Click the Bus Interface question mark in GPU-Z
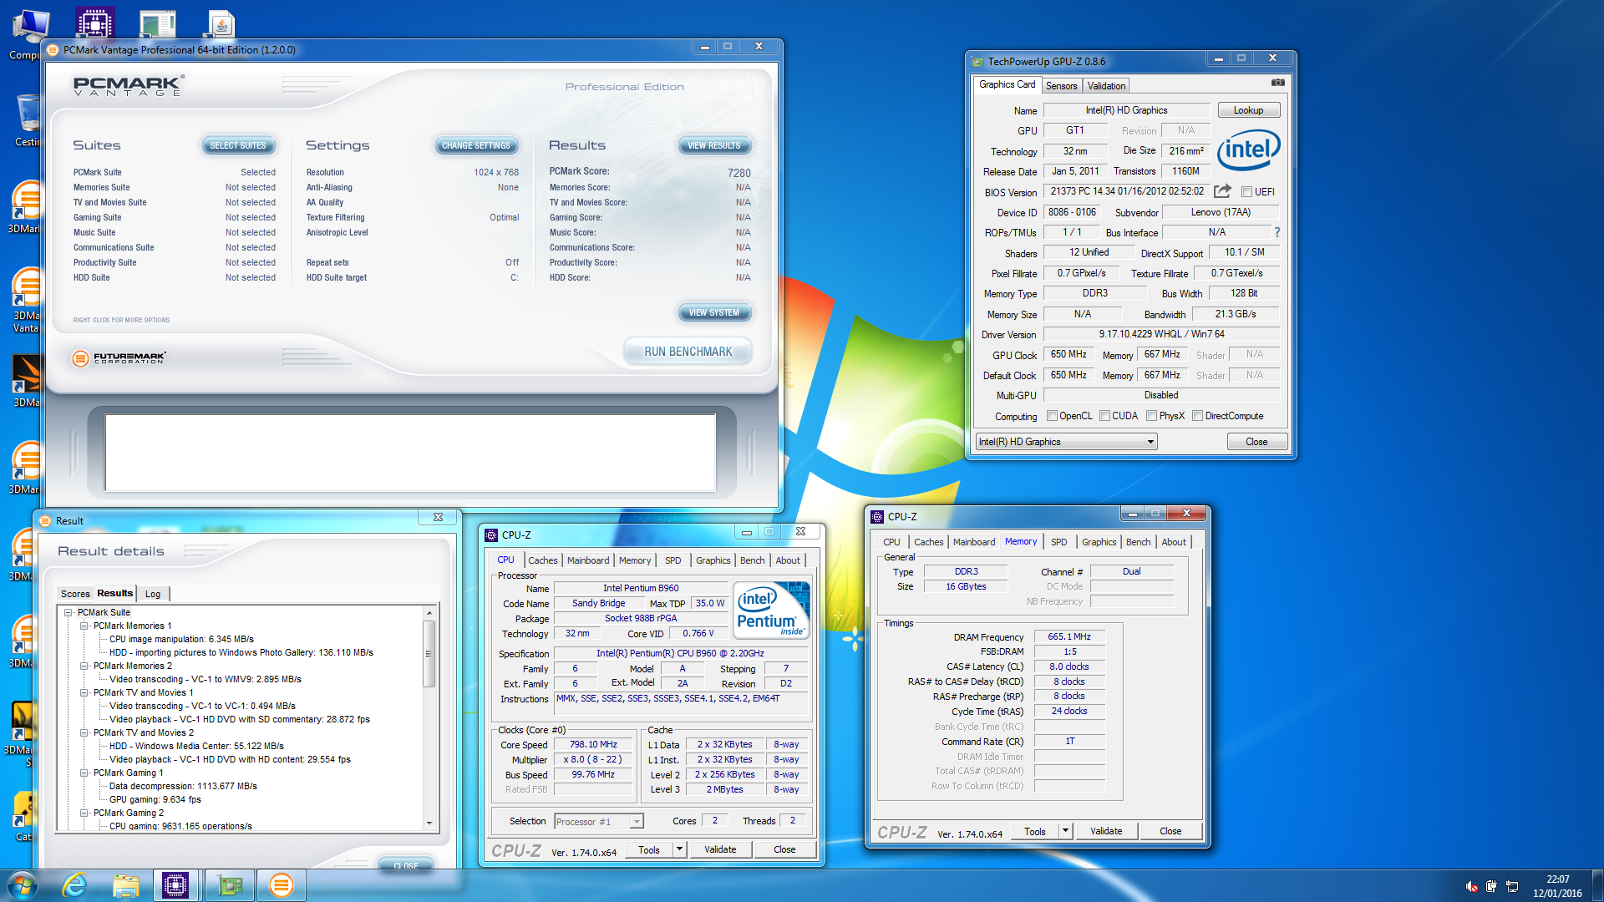Viewport: 1604px width, 902px height. click(x=1277, y=232)
